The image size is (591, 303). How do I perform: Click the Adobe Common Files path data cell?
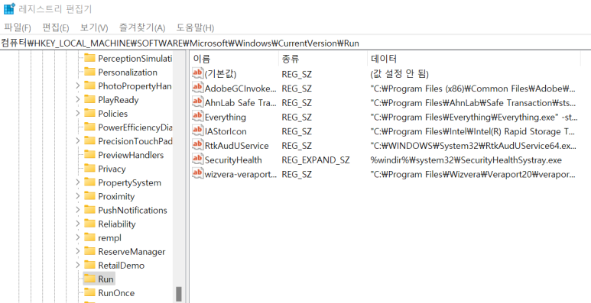473,89
